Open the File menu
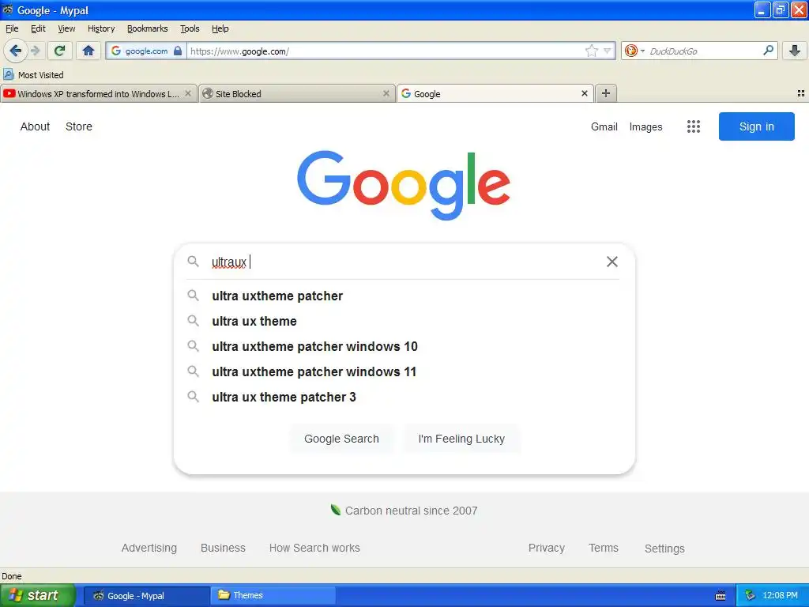The width and height of the screenshot is (809, 607). [x=12, y=28]
